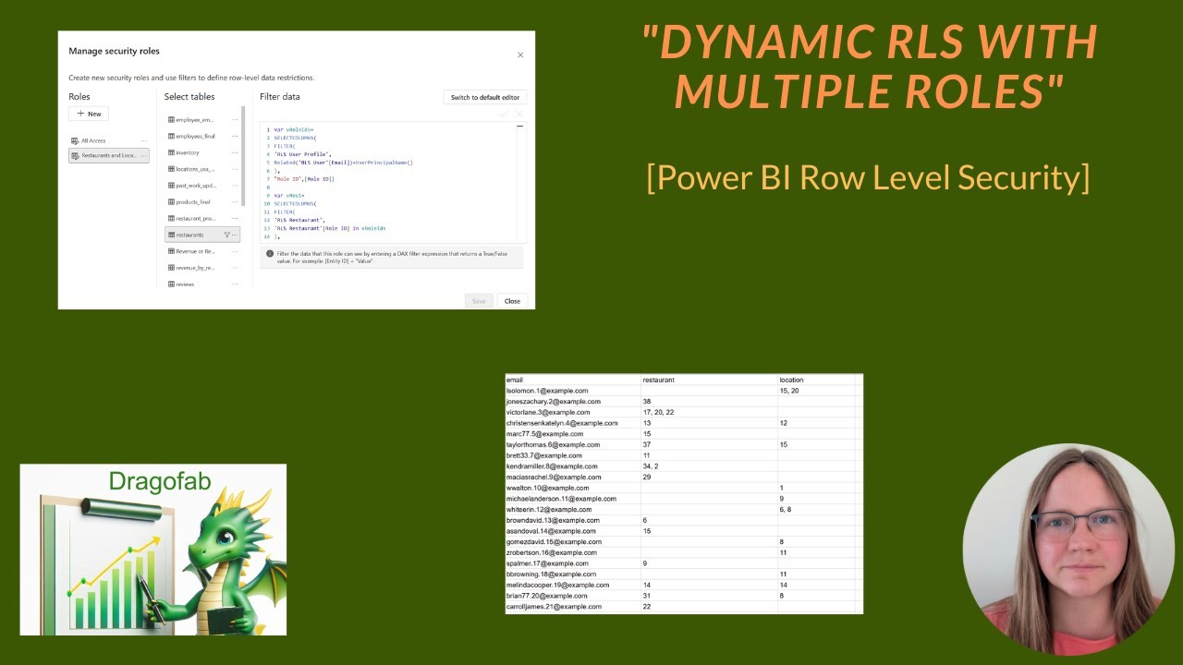Open more options for Revenue or Re... table
1183x665 pixels.
235,251
